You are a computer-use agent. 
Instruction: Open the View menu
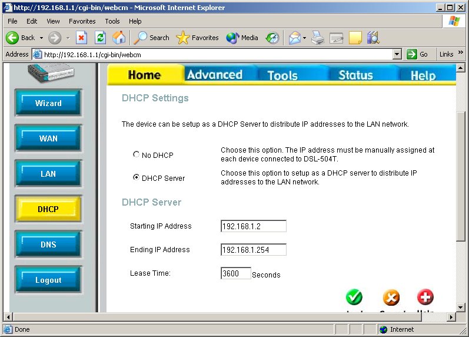pos(53,21)
